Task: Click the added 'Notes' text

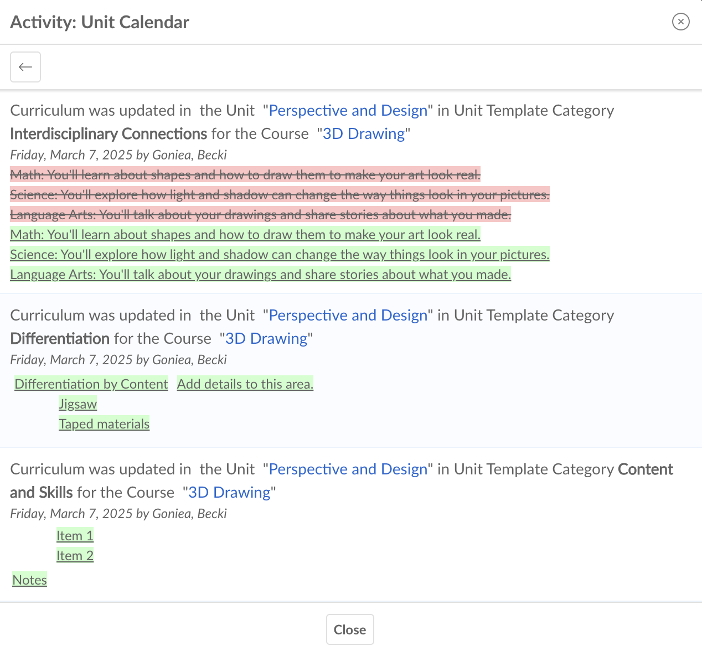Action: point(30,580)
